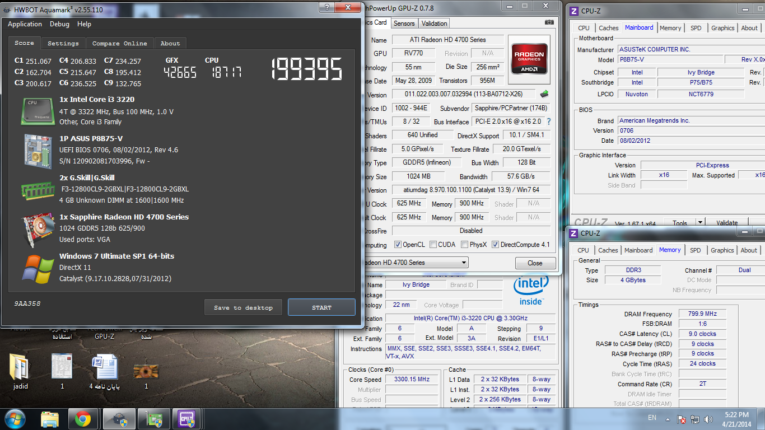Open Windows Explorer from the taskbar

pos(51,419)
